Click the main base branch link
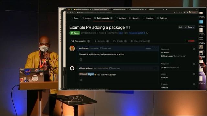 pyautogui.click(x=121, y=33)
